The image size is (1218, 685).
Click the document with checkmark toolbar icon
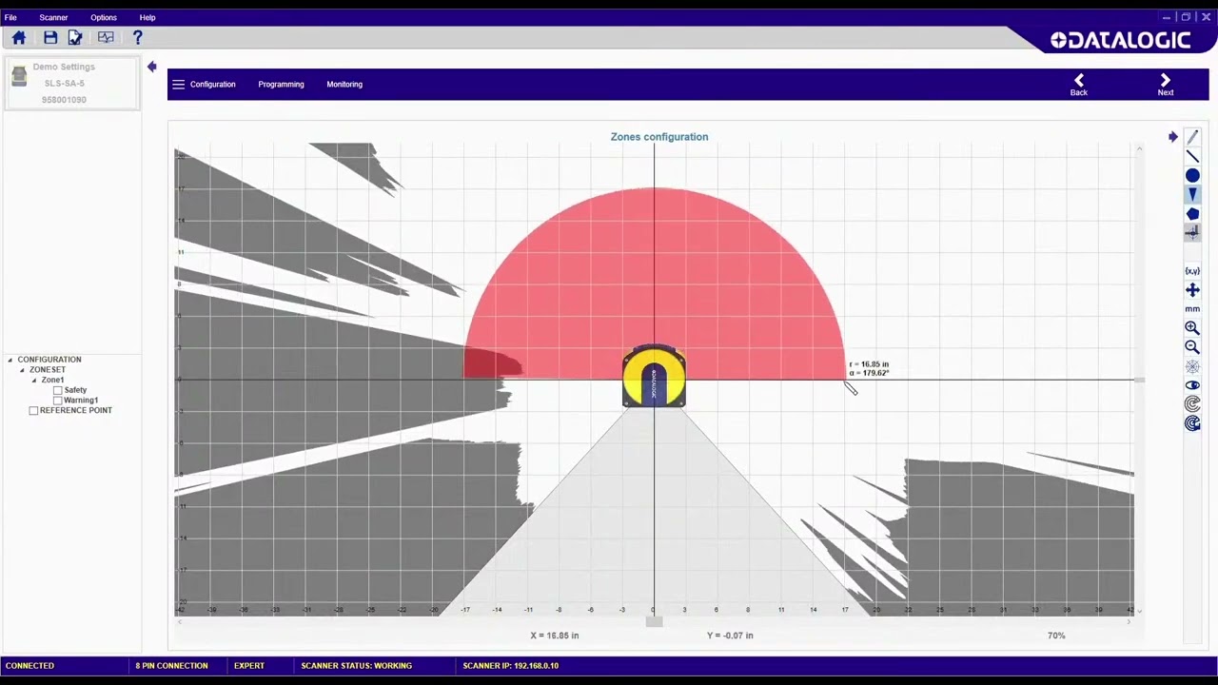click(x=75, y=37)
